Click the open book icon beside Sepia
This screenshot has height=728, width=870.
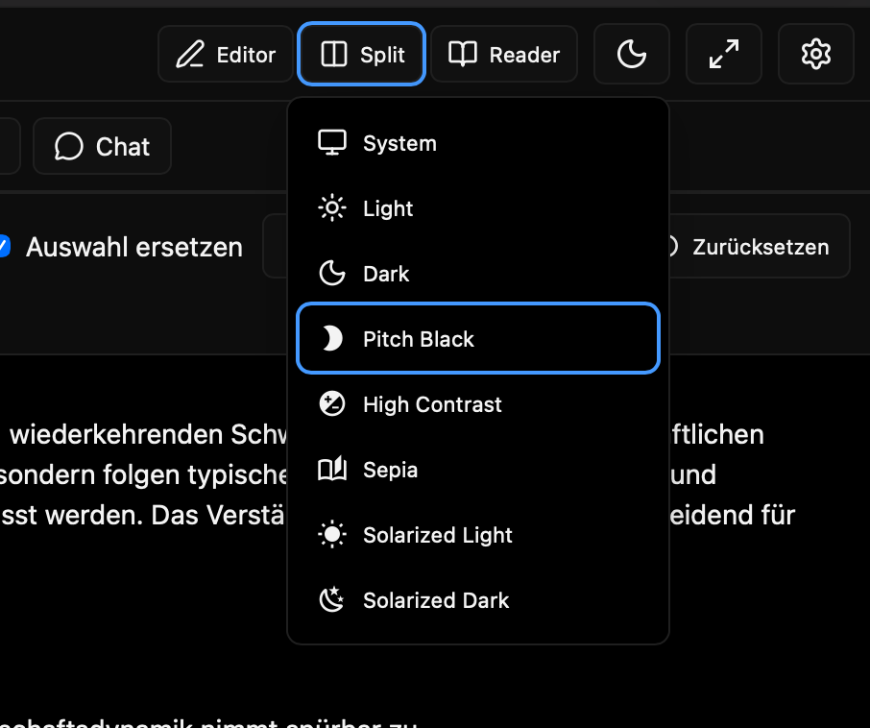331,470
